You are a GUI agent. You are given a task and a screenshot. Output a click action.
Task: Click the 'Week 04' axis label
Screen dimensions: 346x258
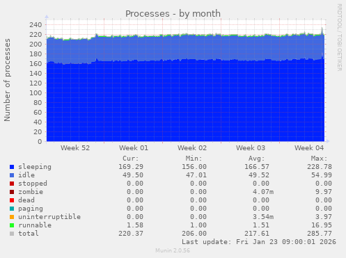point(309,148)
